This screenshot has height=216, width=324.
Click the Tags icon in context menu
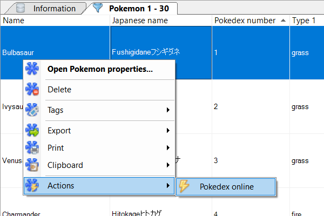[32, 110]
